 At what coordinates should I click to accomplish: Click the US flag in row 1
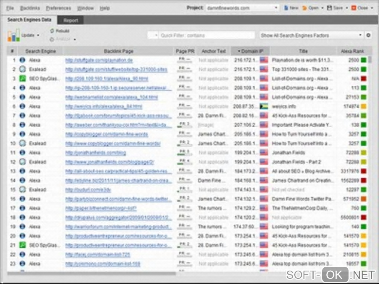tap(264, 60)
